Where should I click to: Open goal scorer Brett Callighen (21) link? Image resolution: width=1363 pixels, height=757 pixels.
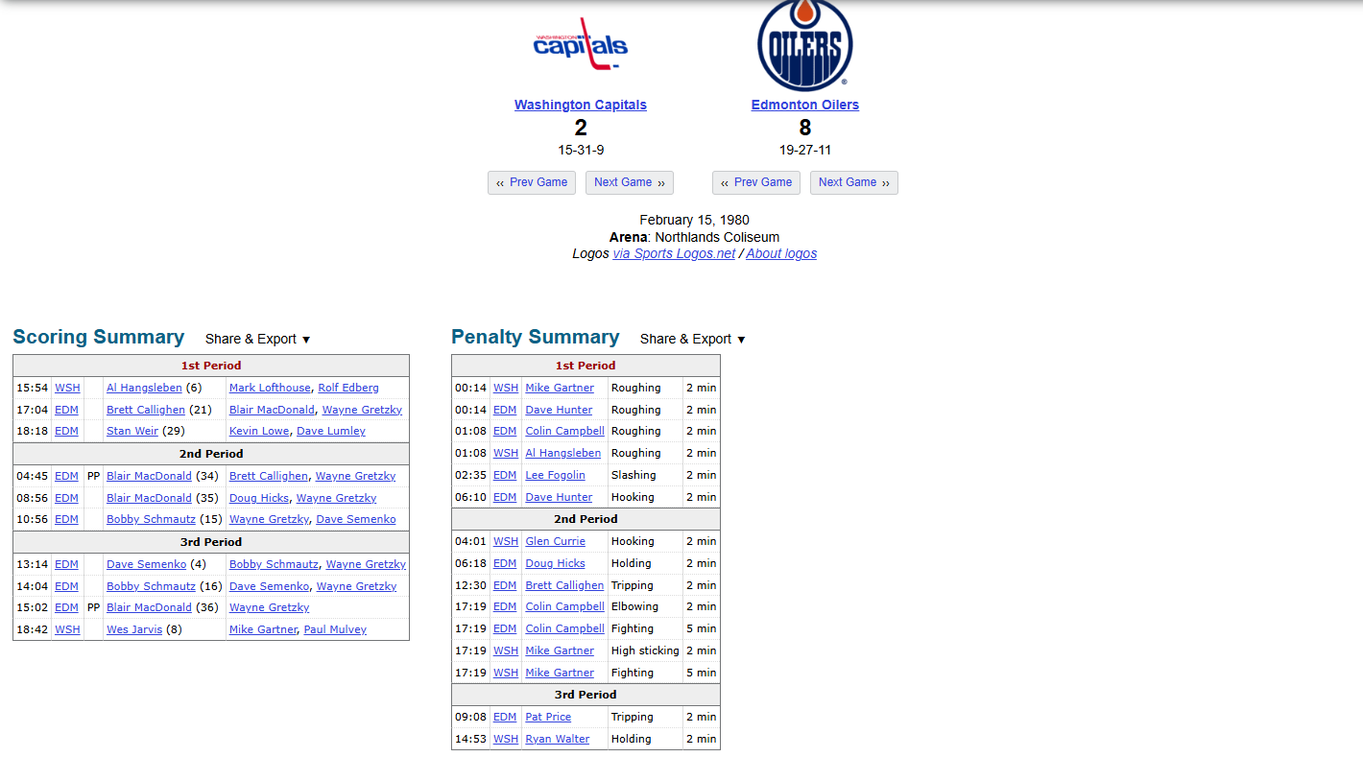[146, 410]
